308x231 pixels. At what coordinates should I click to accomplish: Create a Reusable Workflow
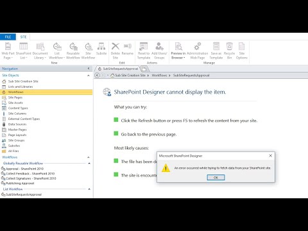coord(73,51)
